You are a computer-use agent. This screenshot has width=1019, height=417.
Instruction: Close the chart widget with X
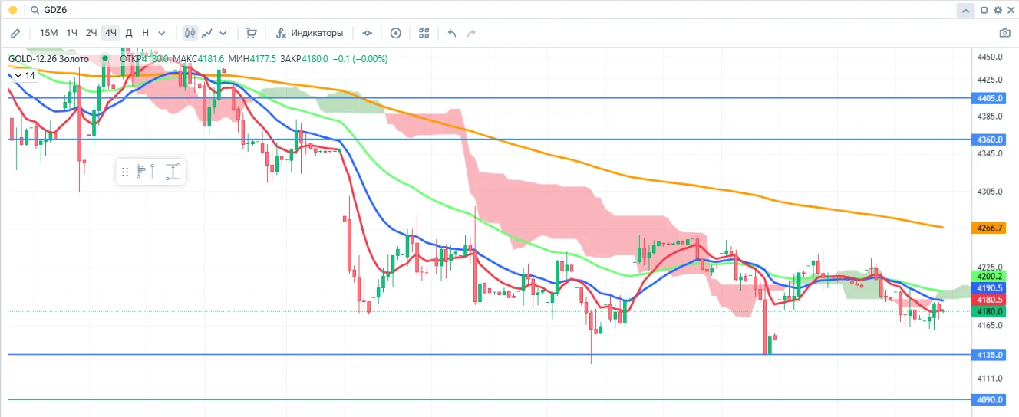click(x=1011, y=10)
